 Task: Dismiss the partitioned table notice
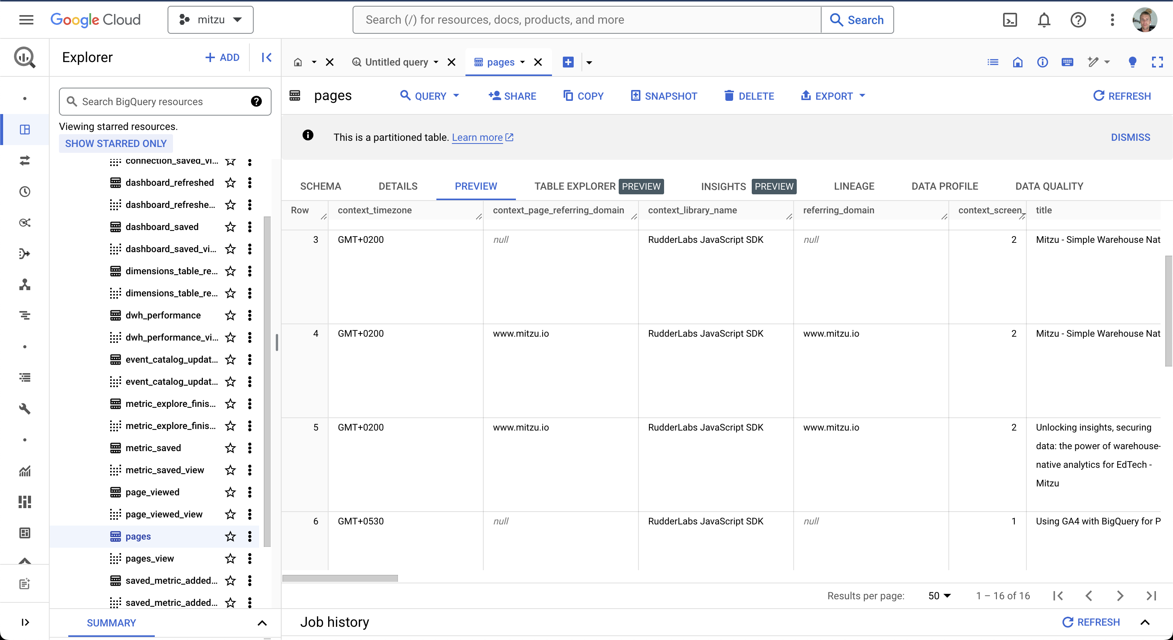(1130, 137)
